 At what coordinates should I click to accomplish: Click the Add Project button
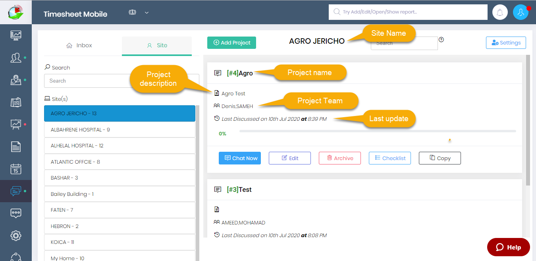tap(231, 43)
